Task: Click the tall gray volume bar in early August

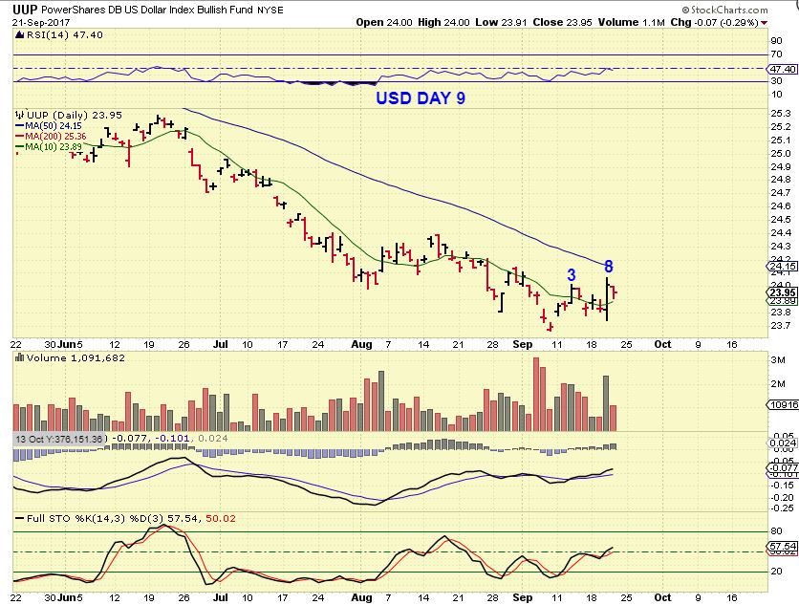Action: point(381,401)
